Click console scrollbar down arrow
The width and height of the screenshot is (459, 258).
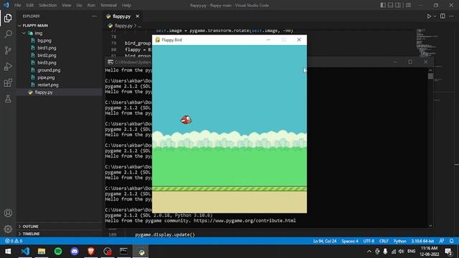tap(430, 226)
